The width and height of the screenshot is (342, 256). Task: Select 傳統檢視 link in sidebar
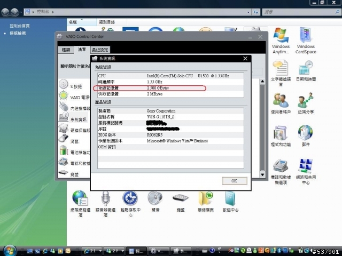18,33
